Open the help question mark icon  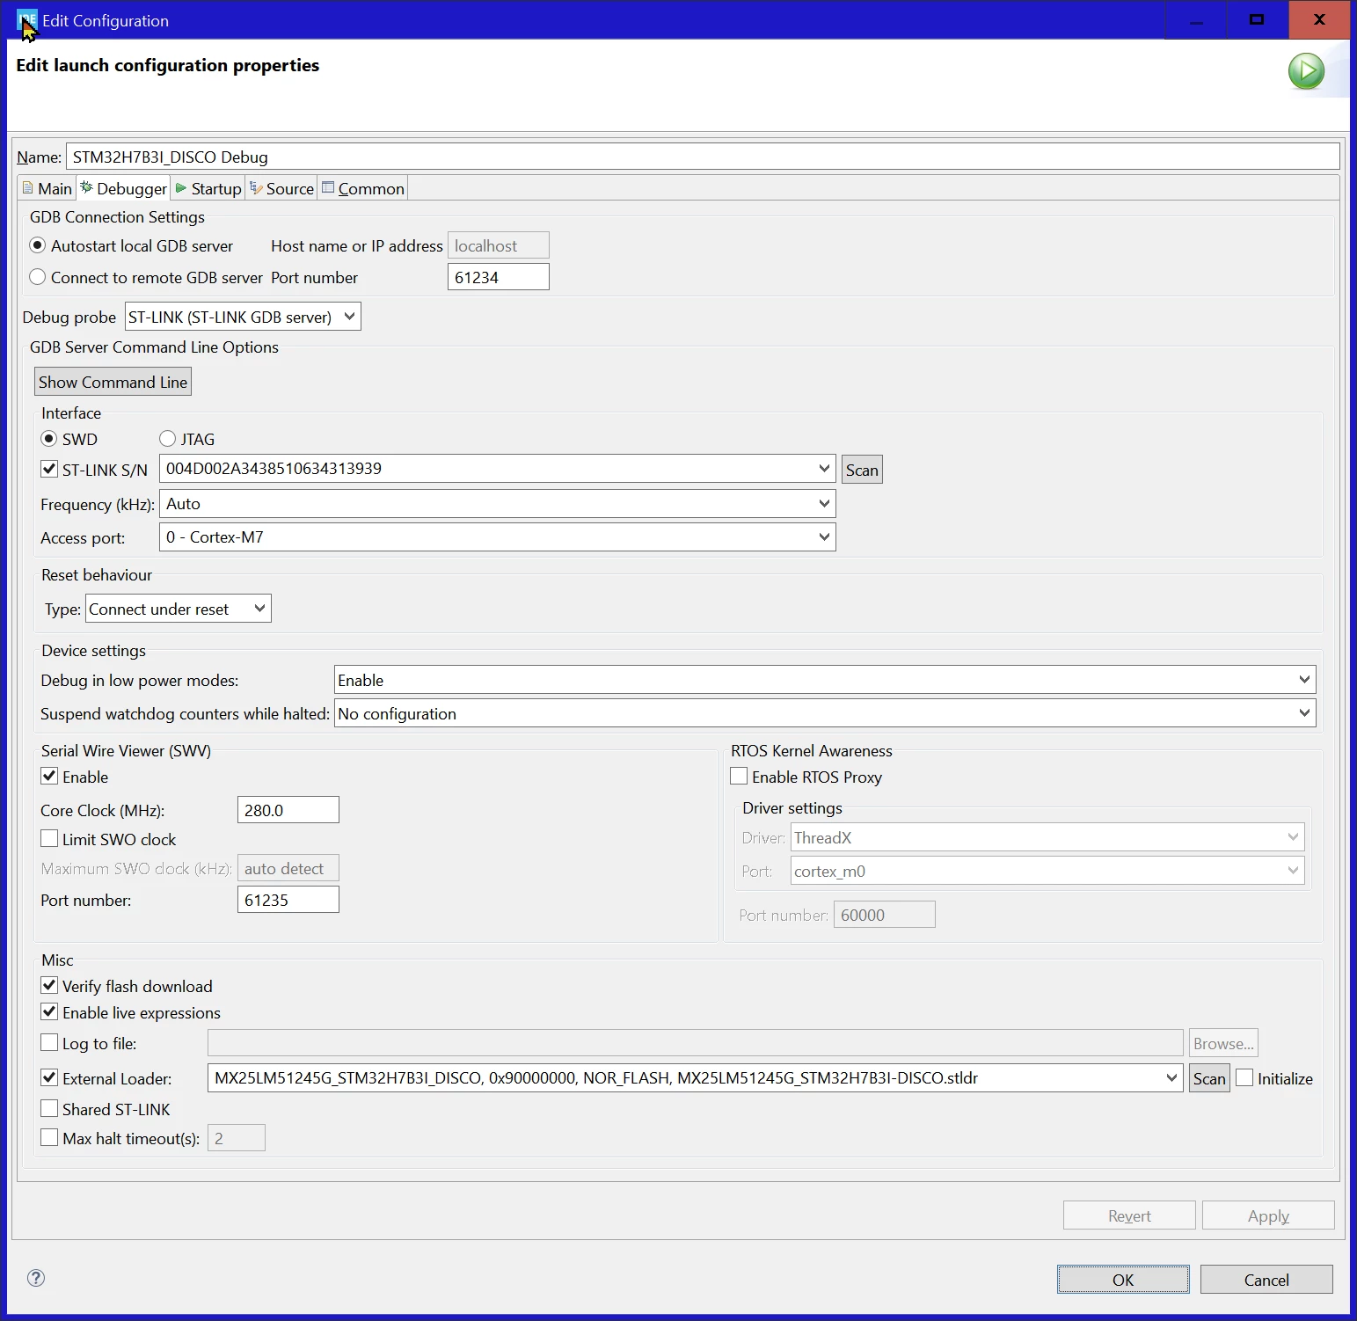pos(36,1278)
